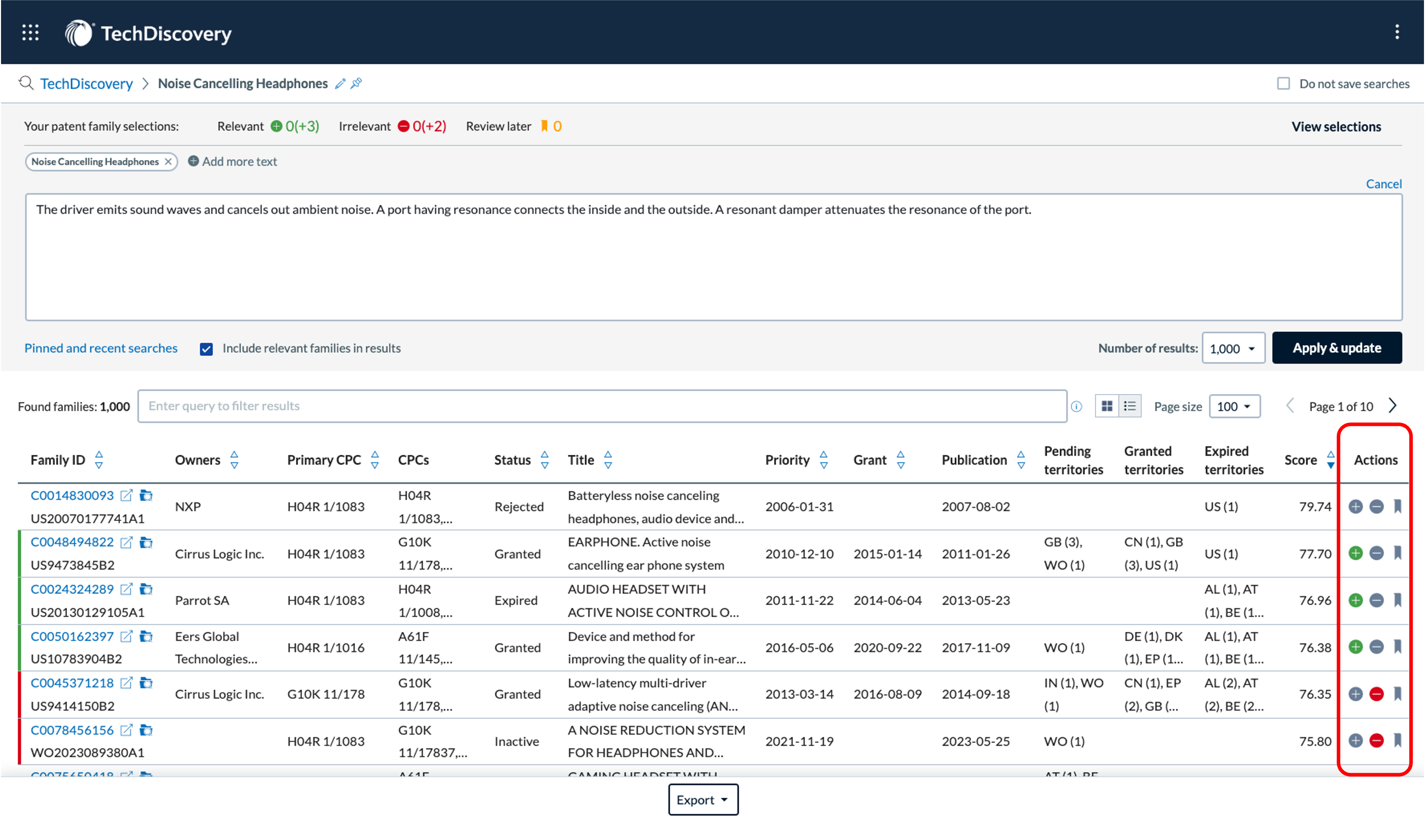Screen dimensions: 1425x818
Task: Sort by Family ID column
Action: tap(99, 460)
